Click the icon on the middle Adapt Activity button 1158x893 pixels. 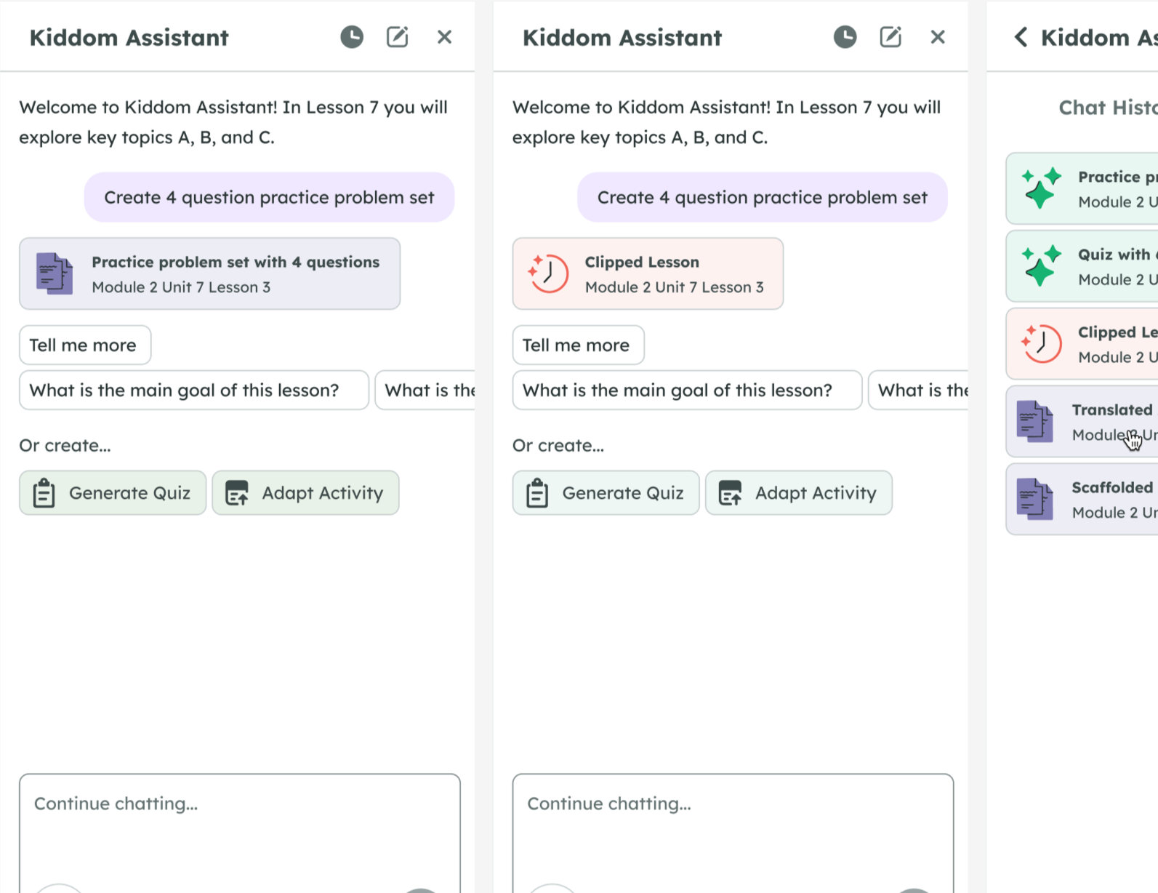point(730,493)
